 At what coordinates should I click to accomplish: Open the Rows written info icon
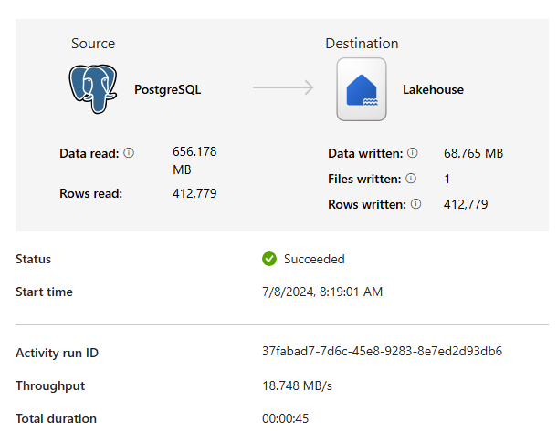coord(415,204)
